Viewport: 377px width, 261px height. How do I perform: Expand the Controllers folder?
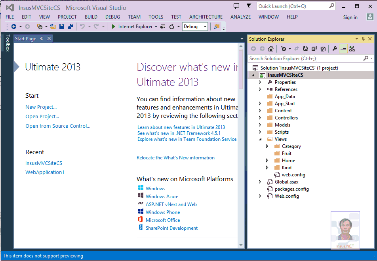point(260,118)
